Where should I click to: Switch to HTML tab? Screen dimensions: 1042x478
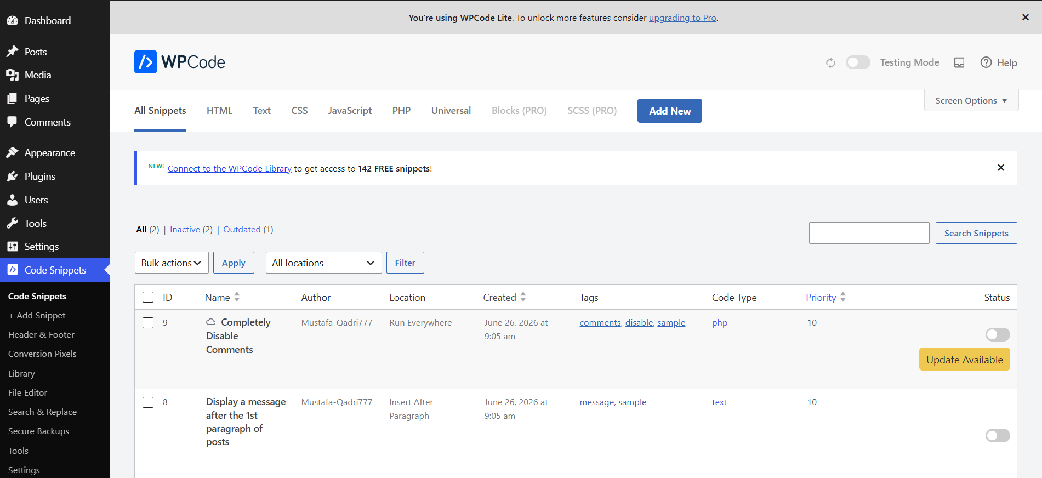[219, 111]
